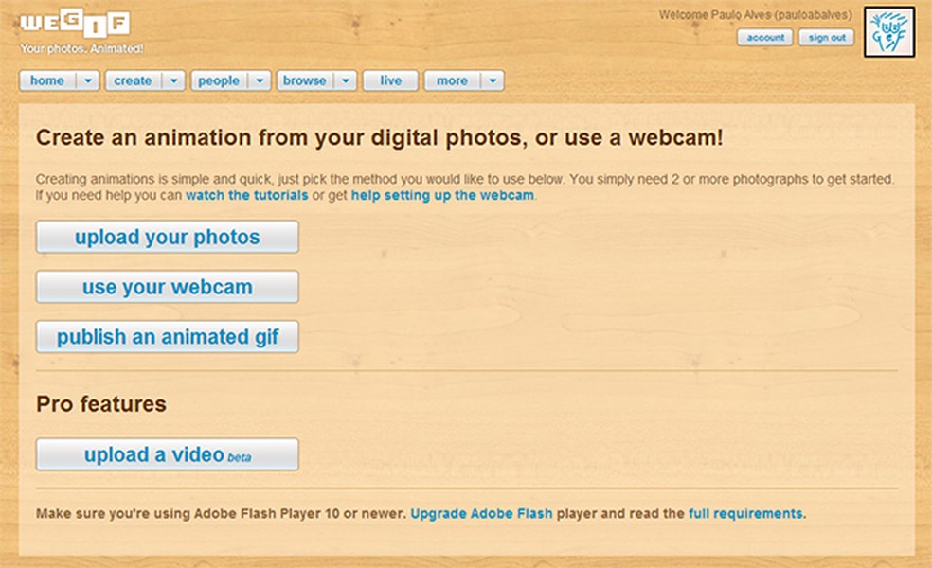The height and width of the screenshot is (568, 932).
Task: Open the account settings button
Action: click(764, 38)
